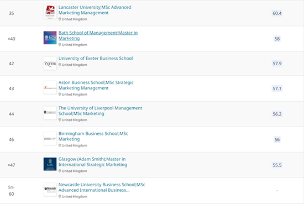Click the location pin icon under Exeter Business School
Viewport: 304px width, 204px height.
60,65
